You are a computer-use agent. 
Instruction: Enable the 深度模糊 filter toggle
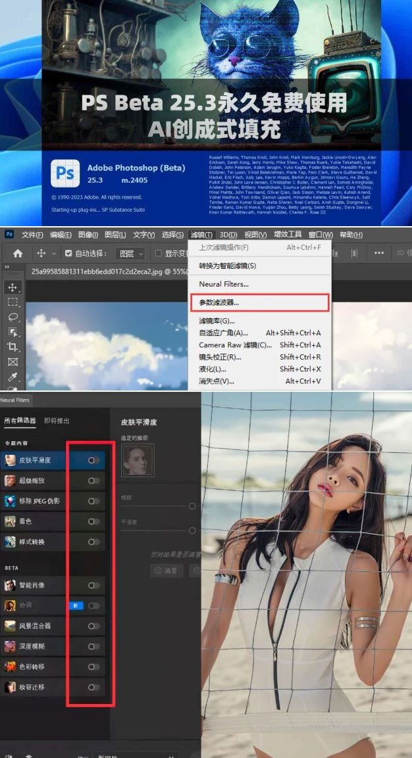click(x=94, y=646)
